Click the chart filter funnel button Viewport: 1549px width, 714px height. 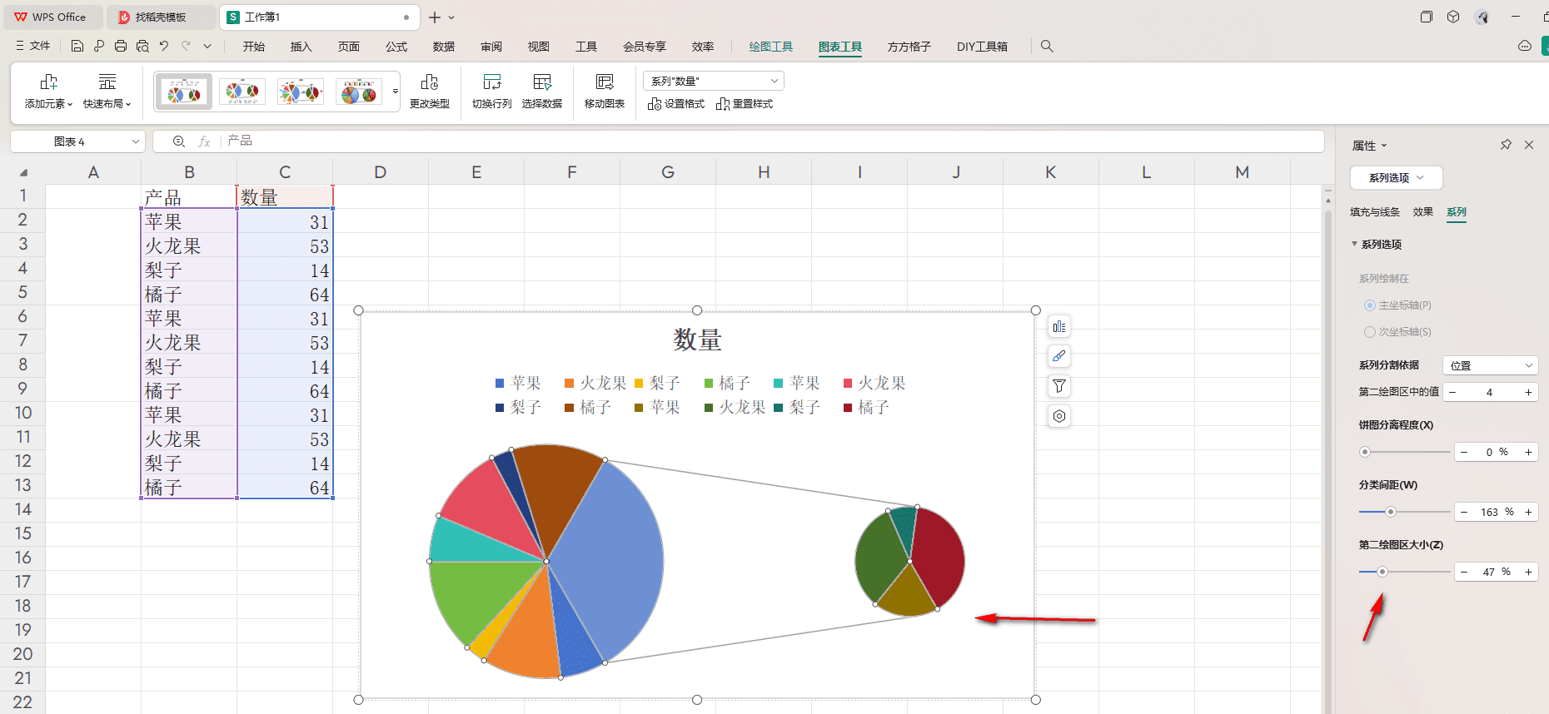[x=1059, y=386]
